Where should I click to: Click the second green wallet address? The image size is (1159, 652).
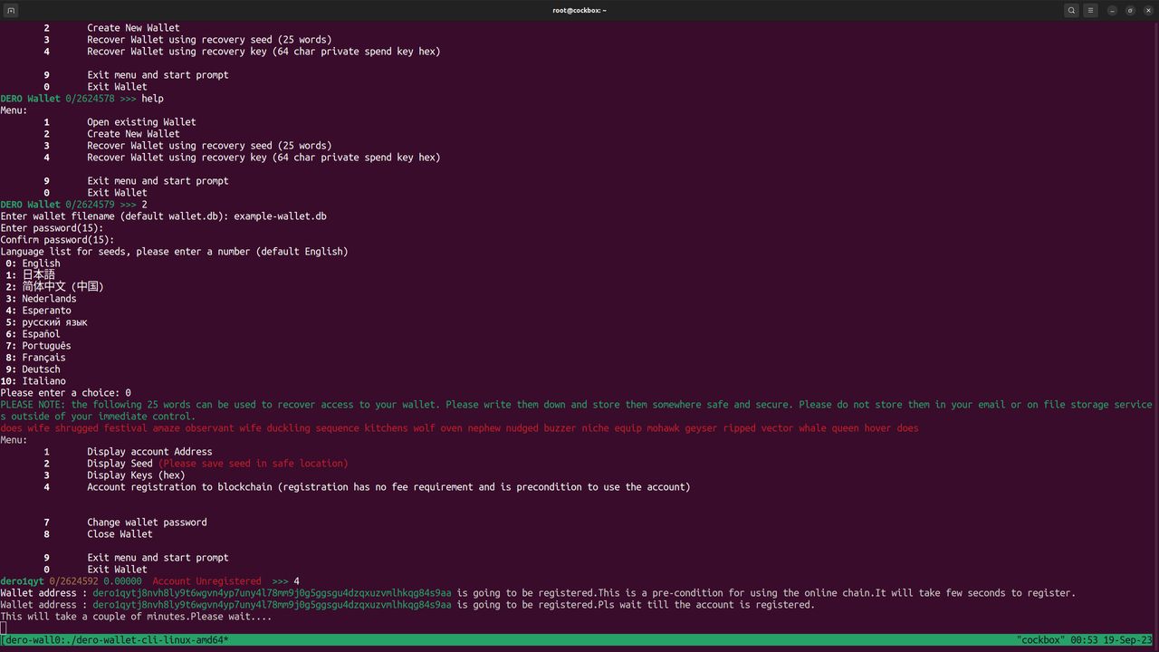pos(272,604)
